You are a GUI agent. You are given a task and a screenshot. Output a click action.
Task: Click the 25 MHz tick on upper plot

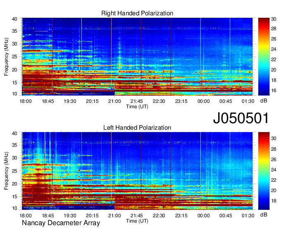15,57
